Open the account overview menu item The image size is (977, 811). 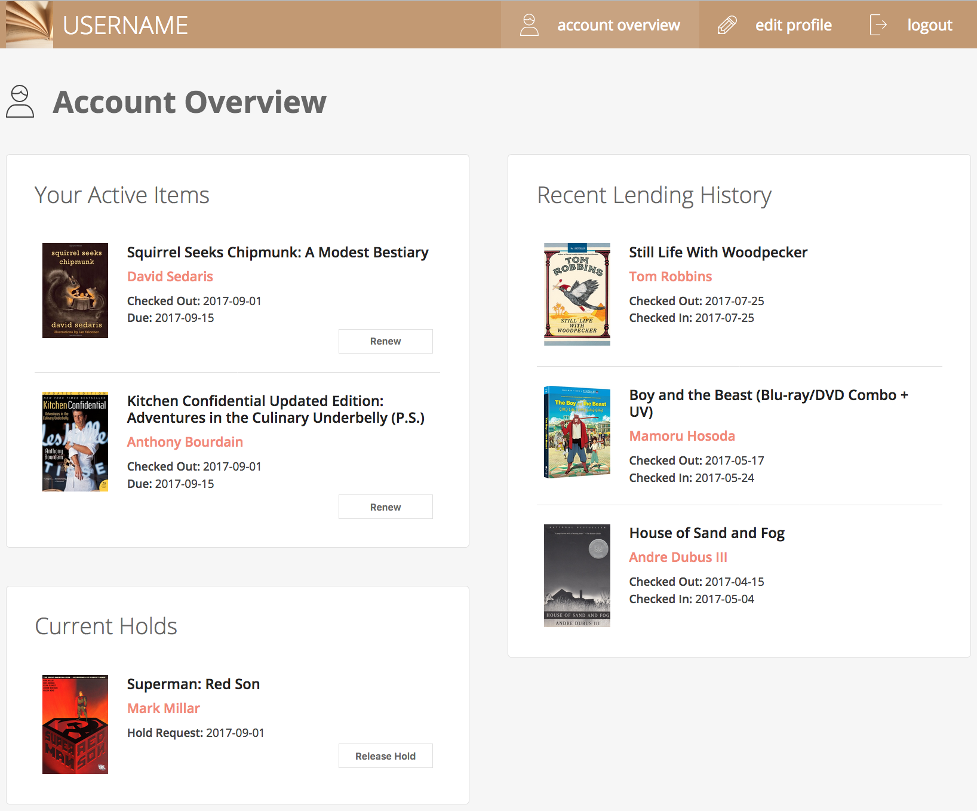tap(618, 25)
